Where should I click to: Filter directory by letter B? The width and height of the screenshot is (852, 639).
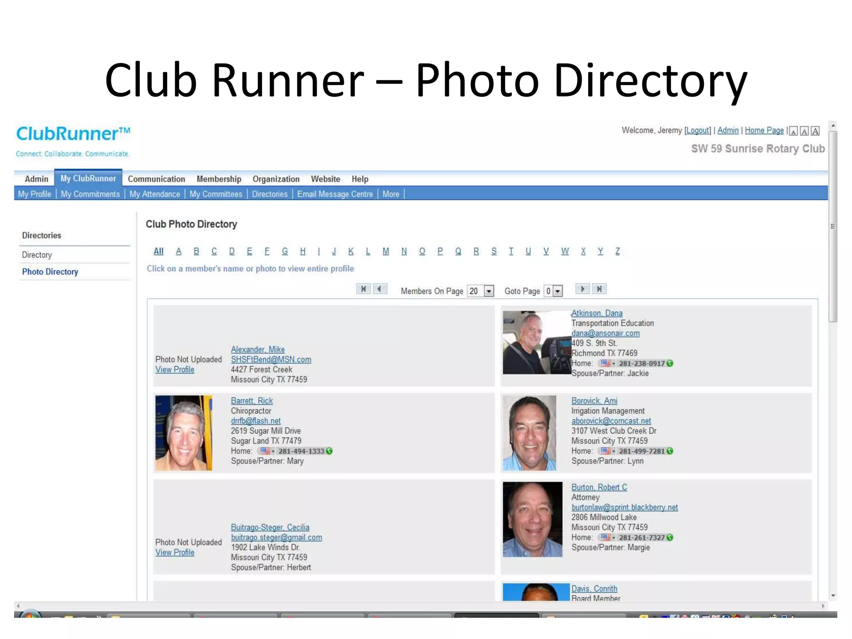196,251
